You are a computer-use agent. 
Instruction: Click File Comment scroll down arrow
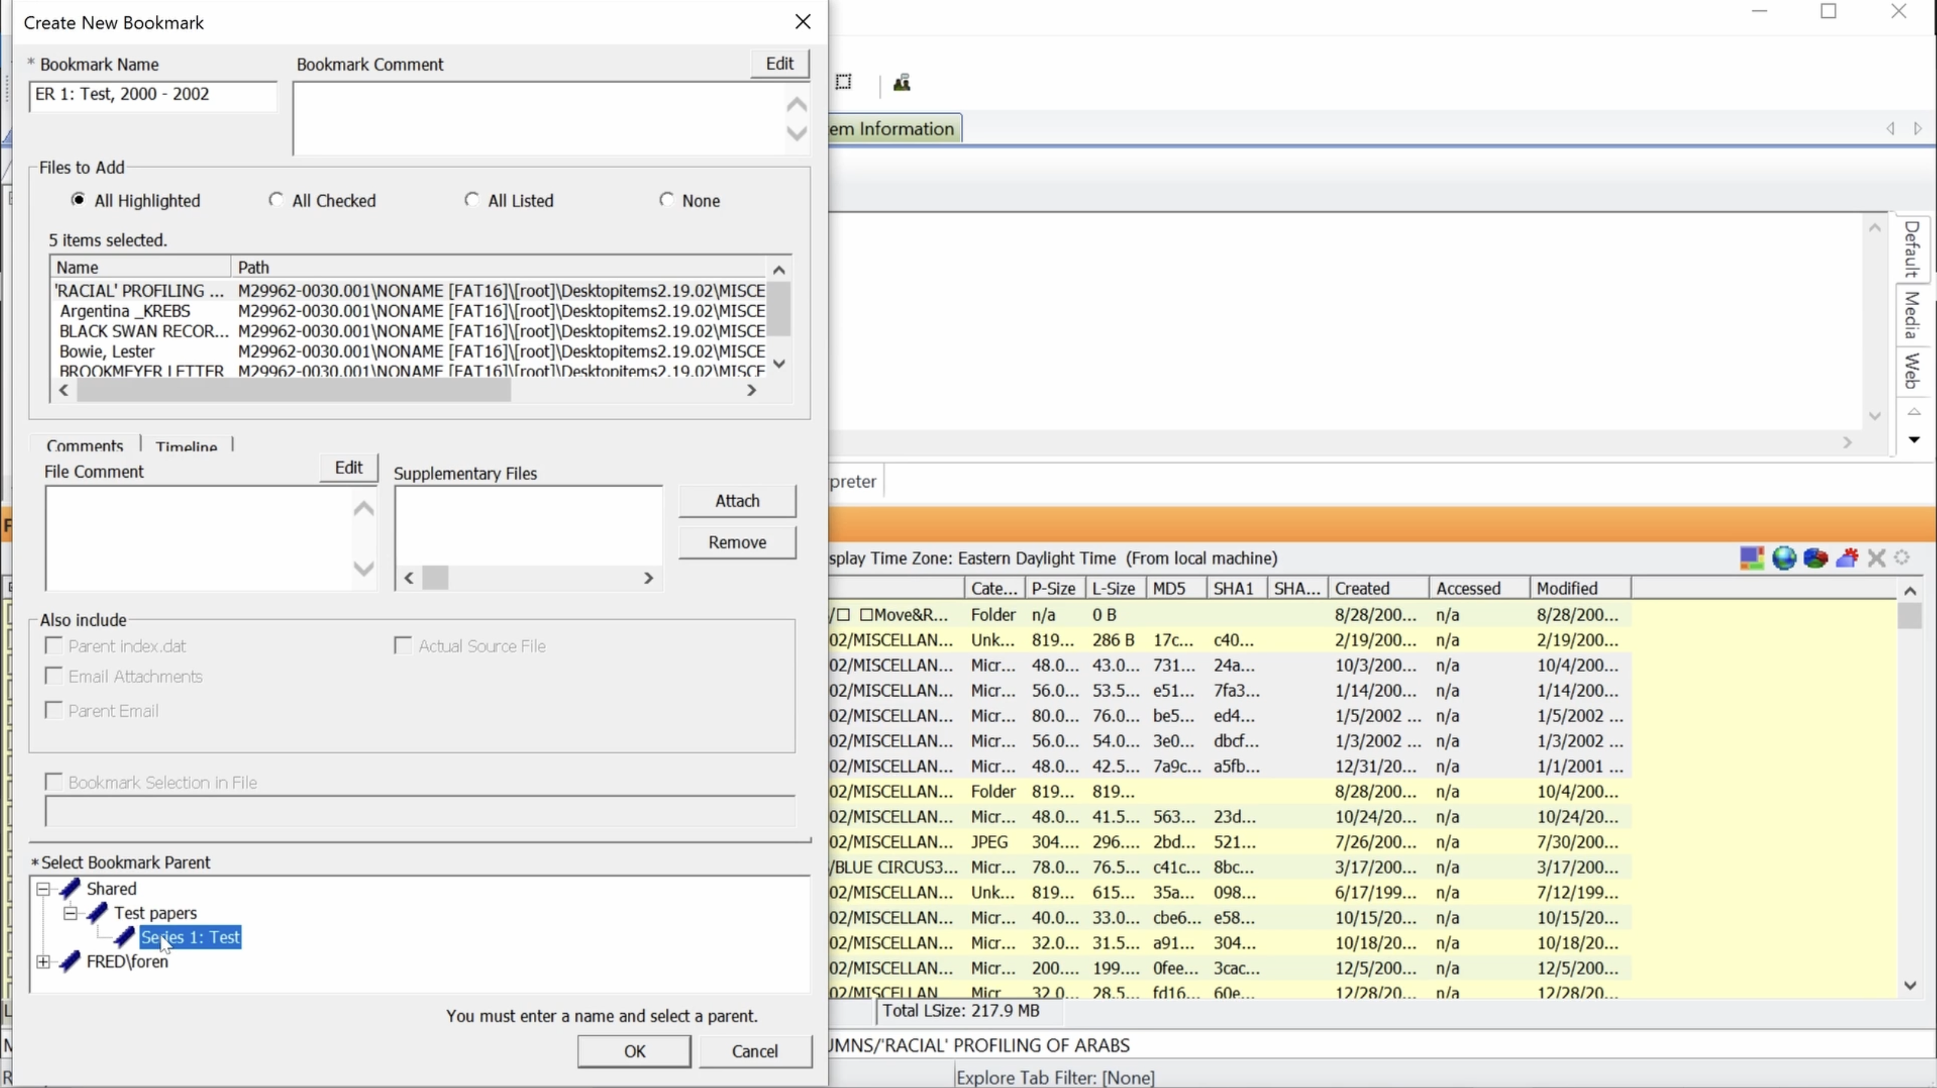(x=364, y=569)
